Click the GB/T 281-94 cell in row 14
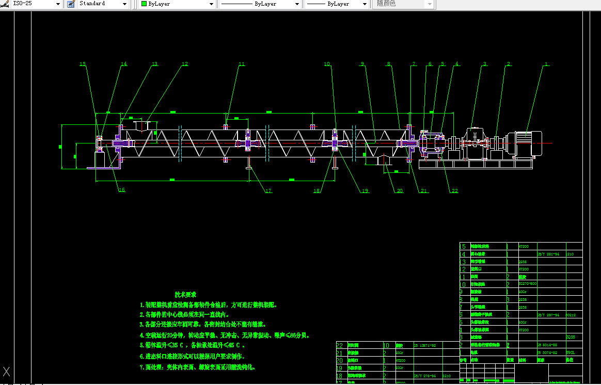Viewport: 601px width, 385px height. [548, 254]
